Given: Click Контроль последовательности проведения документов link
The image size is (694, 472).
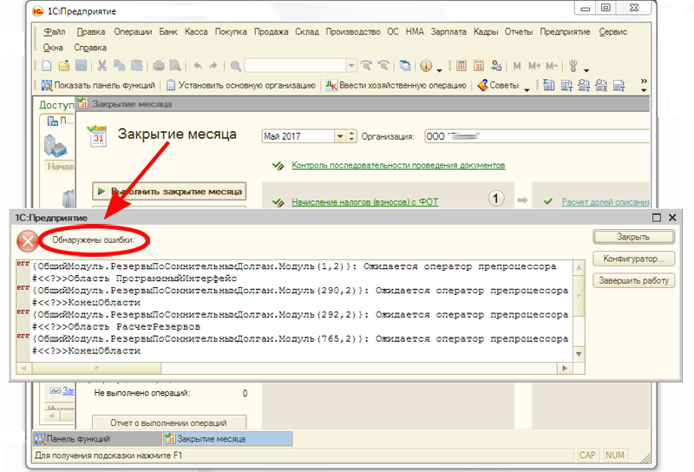Looking at the screenshot, I should (398, 165).
